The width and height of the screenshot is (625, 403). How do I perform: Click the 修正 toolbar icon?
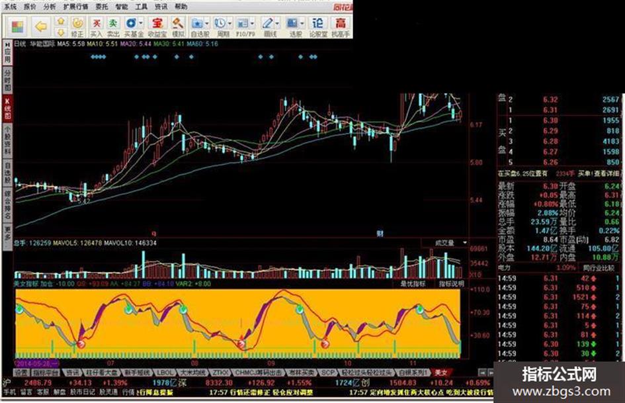pyautogui.click(x=77, y=26)
